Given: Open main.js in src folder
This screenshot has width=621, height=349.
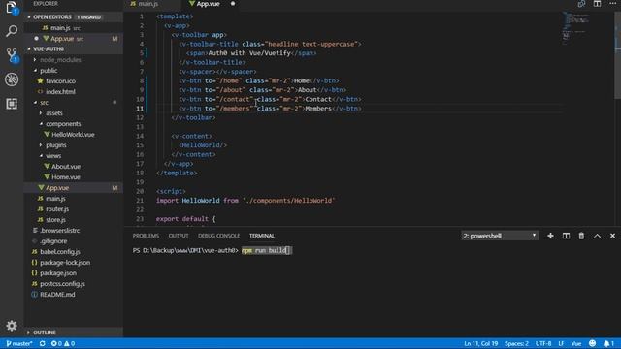Looking at the screenshot, I should pos(74,199).
